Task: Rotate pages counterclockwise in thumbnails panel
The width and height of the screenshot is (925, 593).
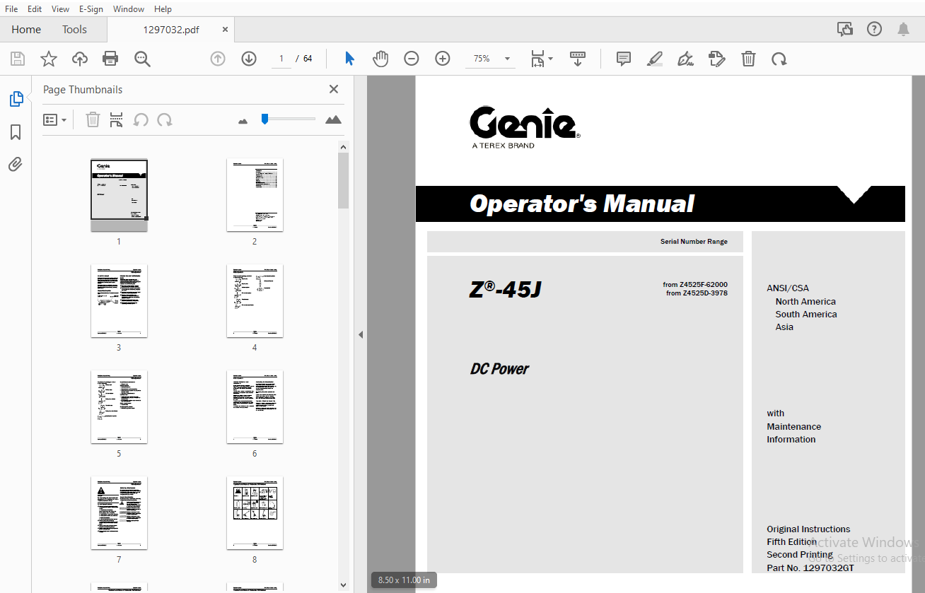Action: coord(141,120)
